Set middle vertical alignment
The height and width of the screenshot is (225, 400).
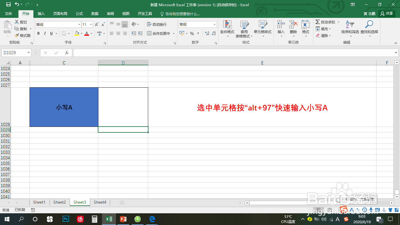(x=118, y=24)
